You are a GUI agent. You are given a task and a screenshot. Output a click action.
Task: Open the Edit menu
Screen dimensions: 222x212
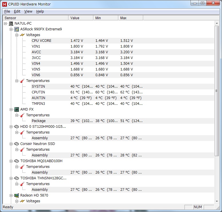click(17, 11)
